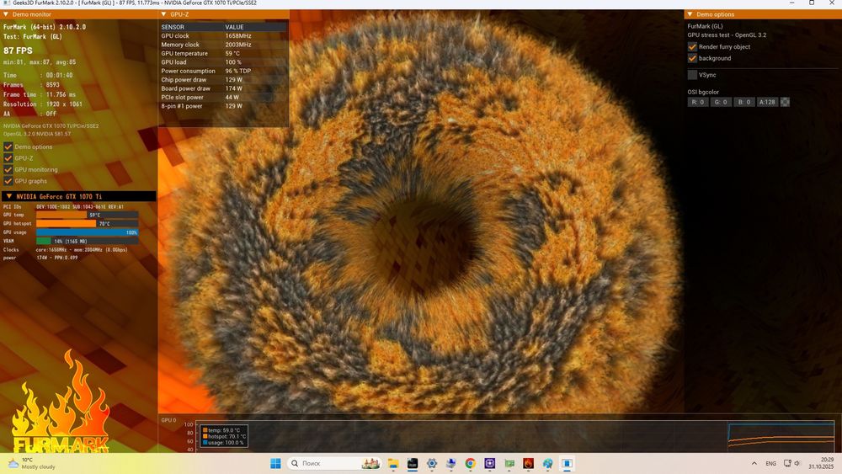
Task: Click the GPU temp 59°C bar
Action: [87, 215]
